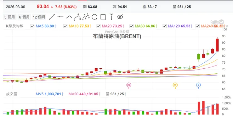Click the 成交量 panel label
This screenshot has width=233, height=116.
pyautogui.click(x=11, y=94)
